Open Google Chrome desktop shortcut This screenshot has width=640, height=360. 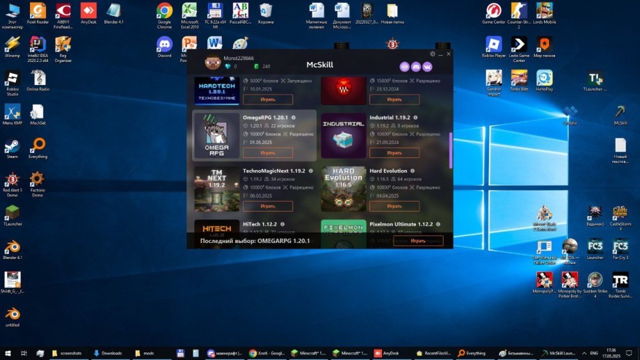[x=164, y=16]
